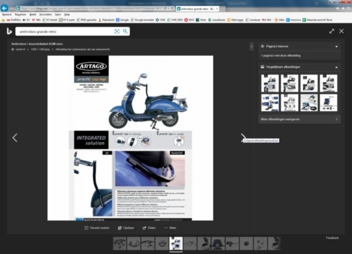Click the Feedback link at bottom right

(x=333, y=238)
